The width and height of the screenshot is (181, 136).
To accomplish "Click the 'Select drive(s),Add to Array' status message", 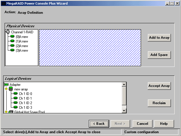I will [52, 132].
